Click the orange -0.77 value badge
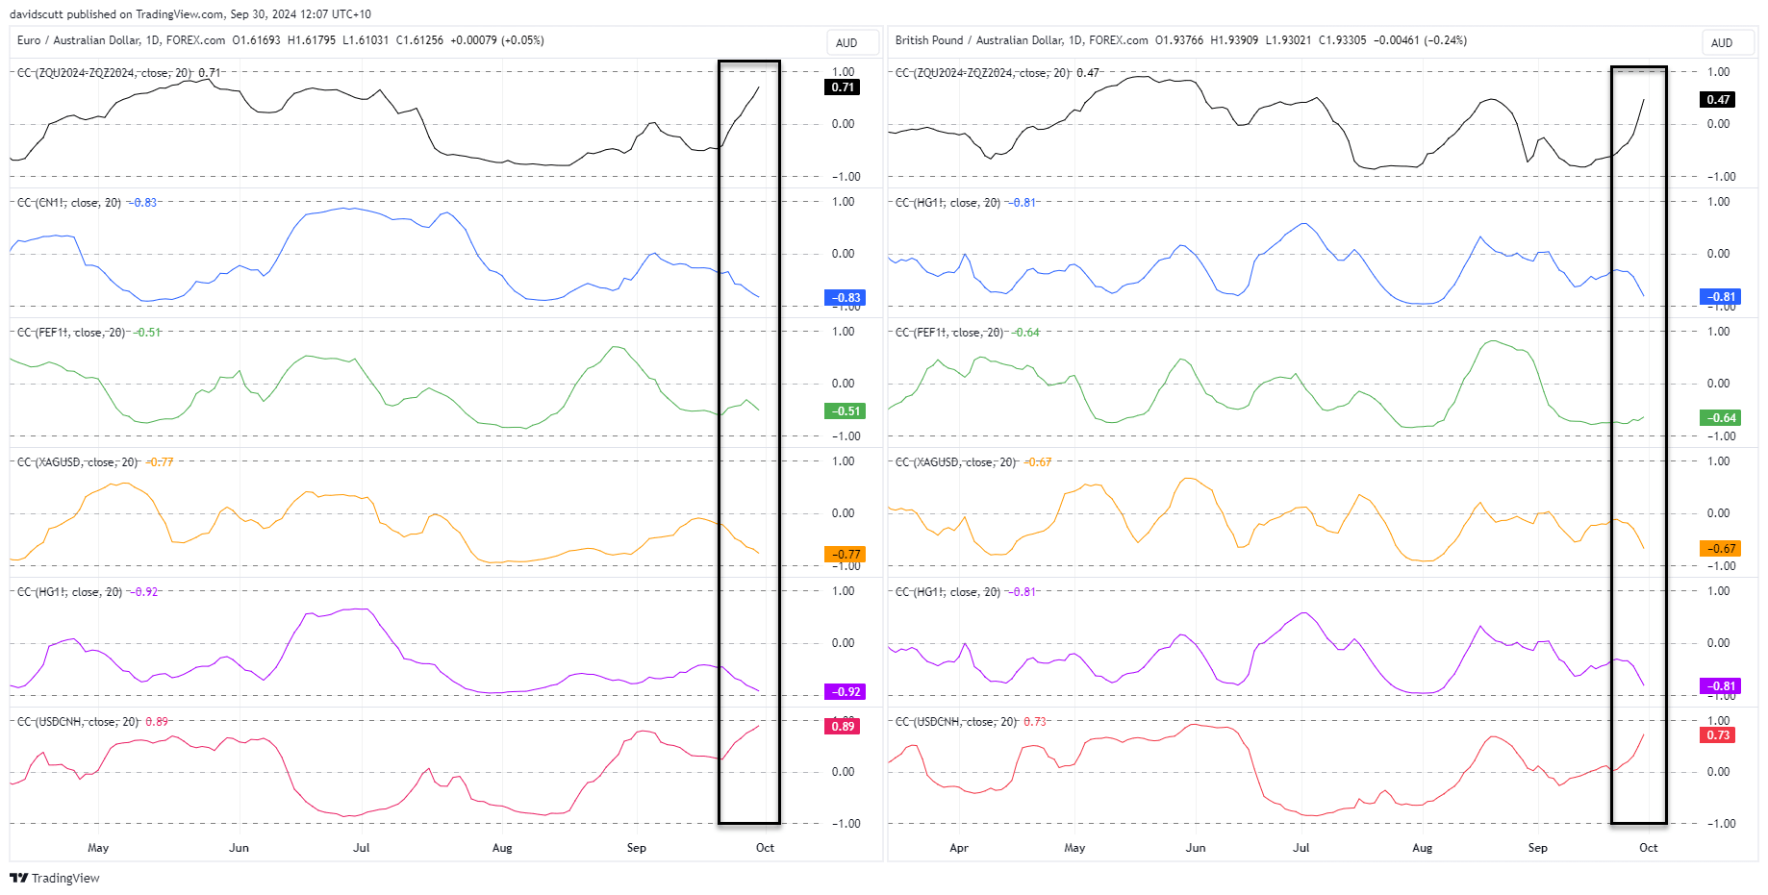Screen dimensions: 1768x895 coord(846,555)
